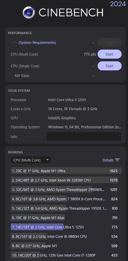Click the 1579 score value

tap(114, 180)
